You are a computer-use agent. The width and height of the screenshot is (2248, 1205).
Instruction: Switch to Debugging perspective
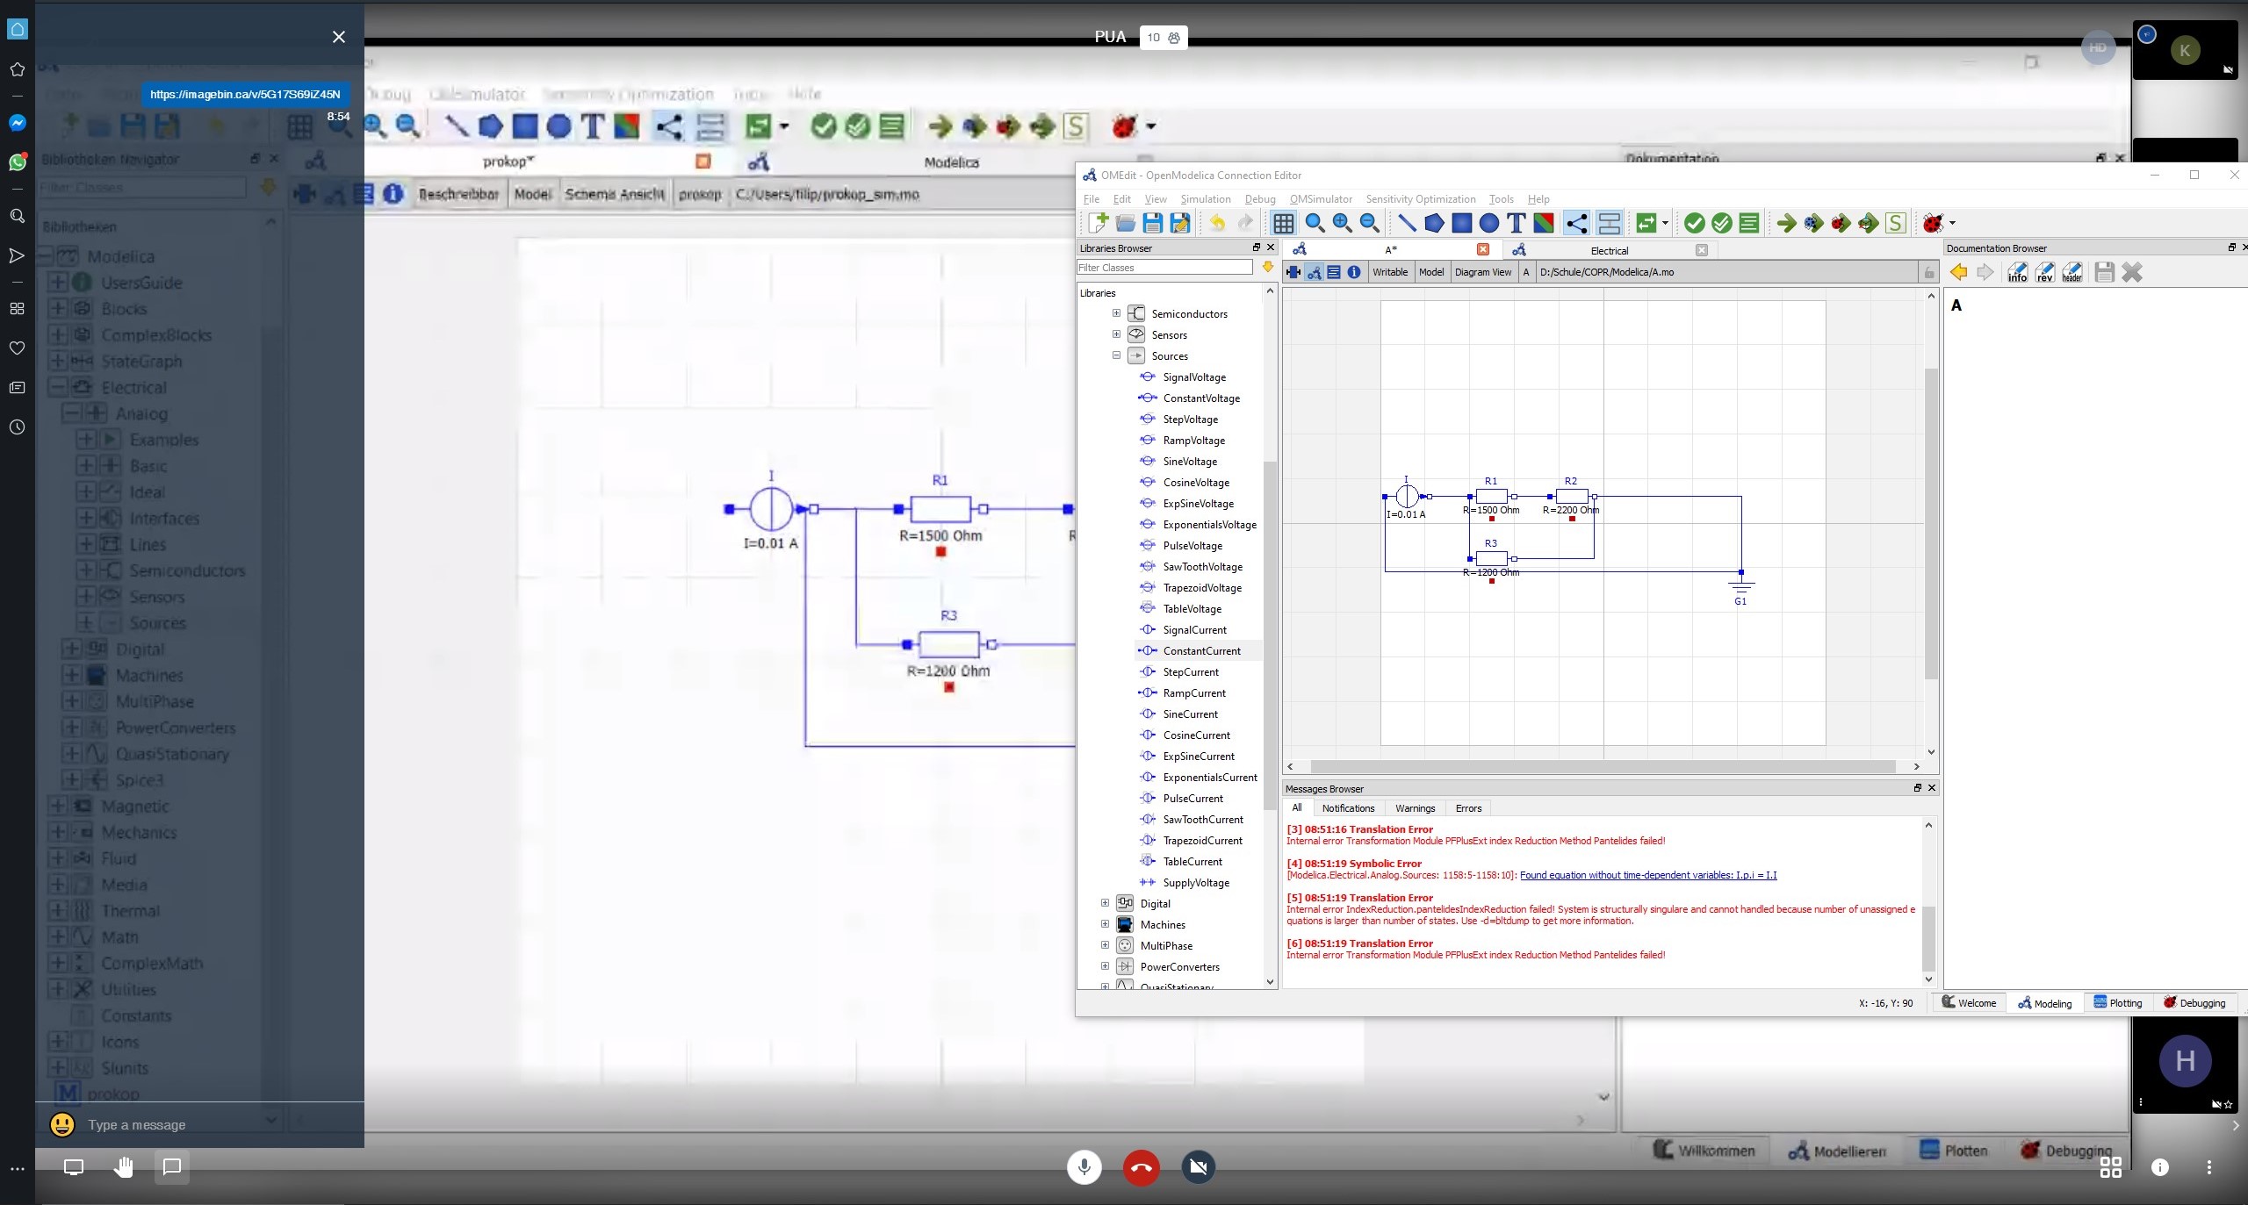click(x=2194, y=1003)
